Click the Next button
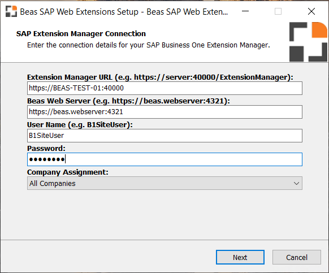 [x=240, y=257]
